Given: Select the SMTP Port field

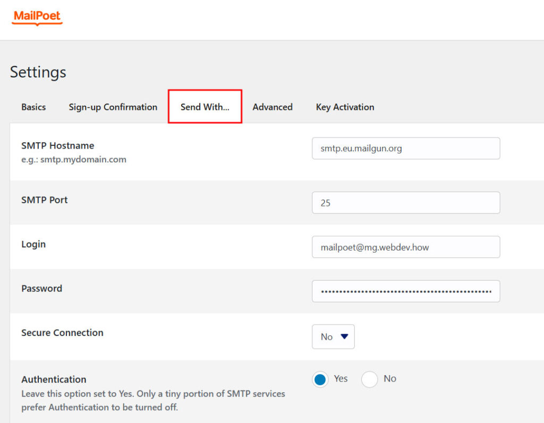Looking at the screenshot, I should tap(405, 203).
